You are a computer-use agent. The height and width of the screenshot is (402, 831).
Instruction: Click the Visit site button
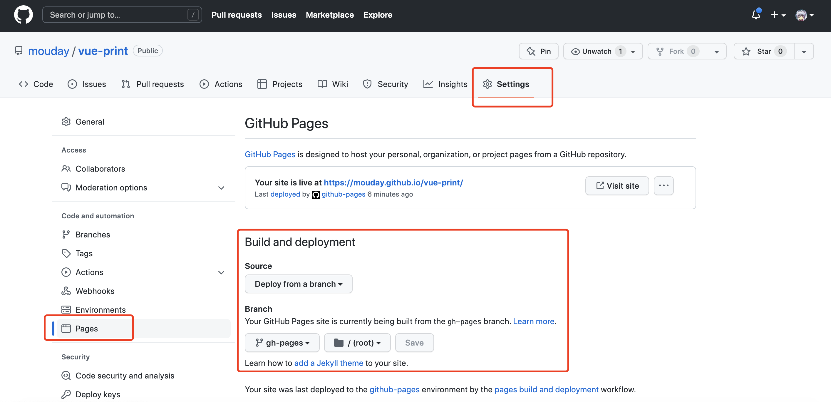(617, 185)
